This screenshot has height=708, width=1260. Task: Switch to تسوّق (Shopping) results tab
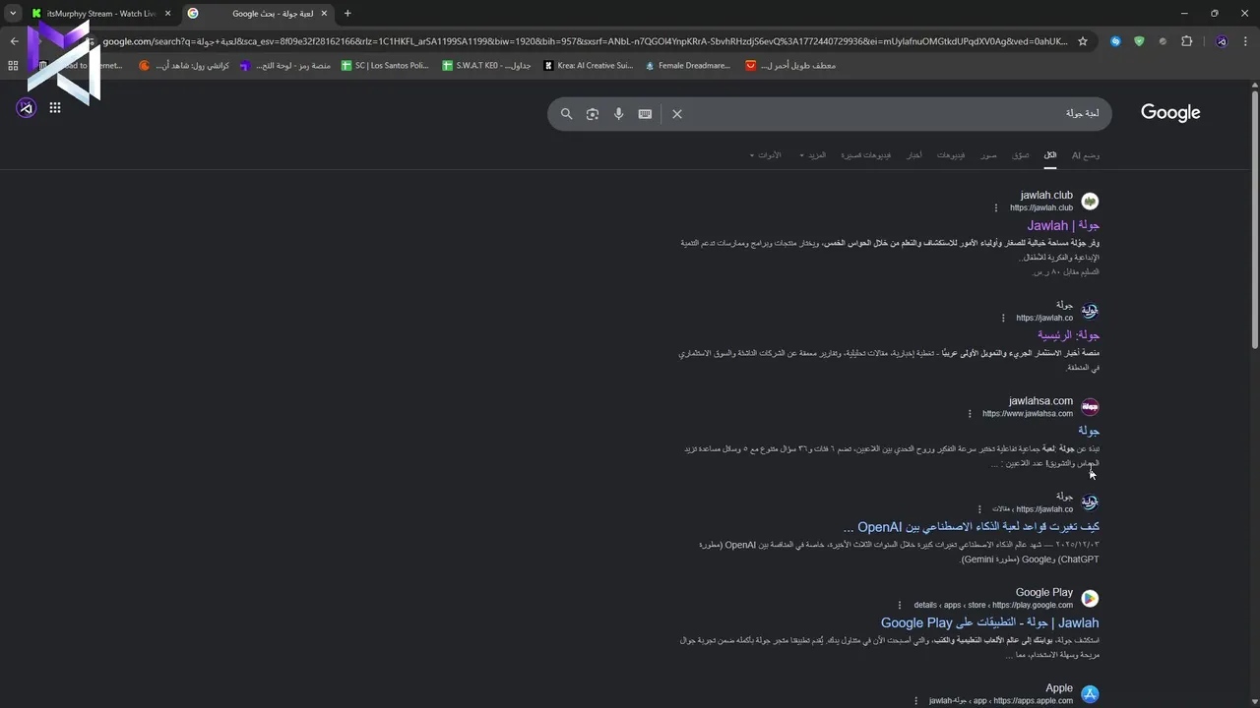point(1021,155)
